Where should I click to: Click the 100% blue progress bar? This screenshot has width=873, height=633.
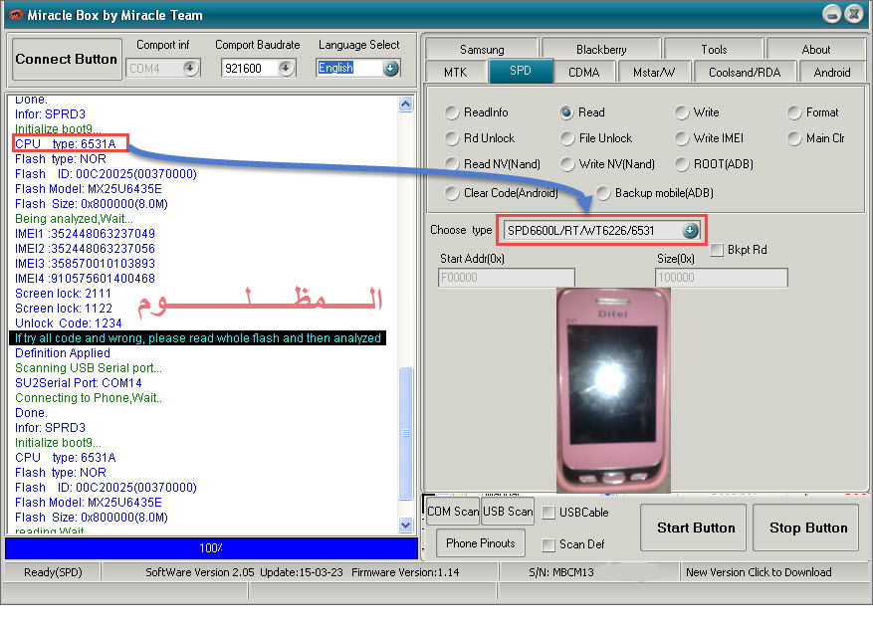(x=212, y=547)
